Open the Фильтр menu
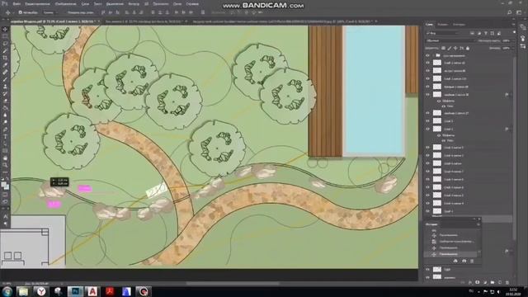 134,4
